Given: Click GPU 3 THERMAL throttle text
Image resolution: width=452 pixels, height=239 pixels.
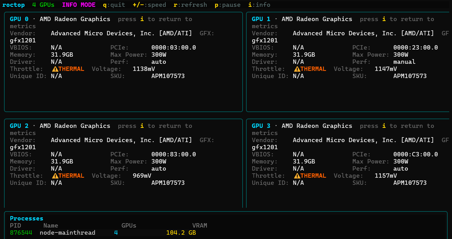Looking at the screenshot, I should tap(313, 176).
